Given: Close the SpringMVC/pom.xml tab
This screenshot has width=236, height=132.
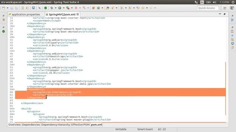Looking at the screenshot, I should pyautogui.click(x=78, y=14).
